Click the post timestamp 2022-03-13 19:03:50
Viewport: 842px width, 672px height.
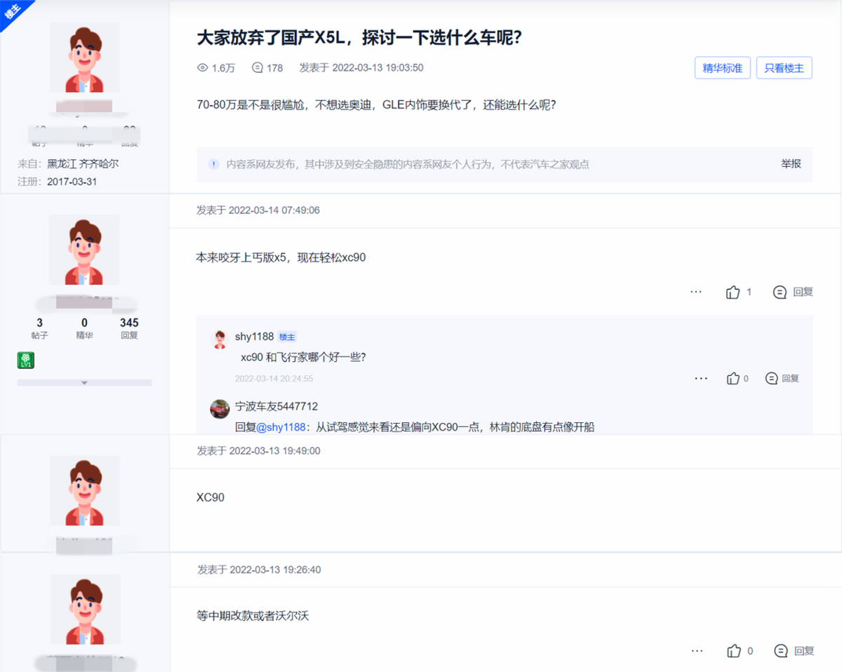pyautogui.click(x=377, y=68)
